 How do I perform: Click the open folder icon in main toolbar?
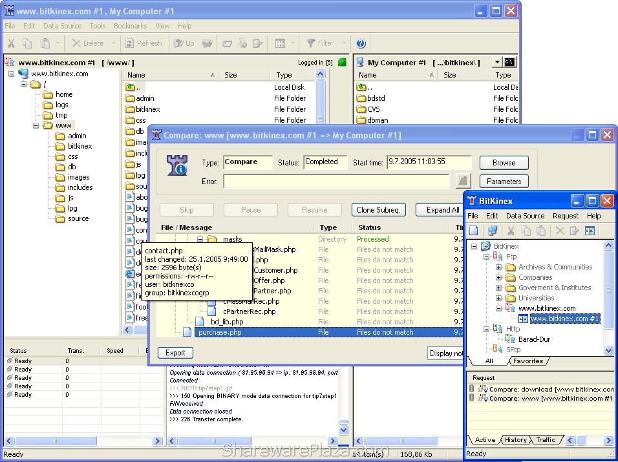[x=227, y=43]
